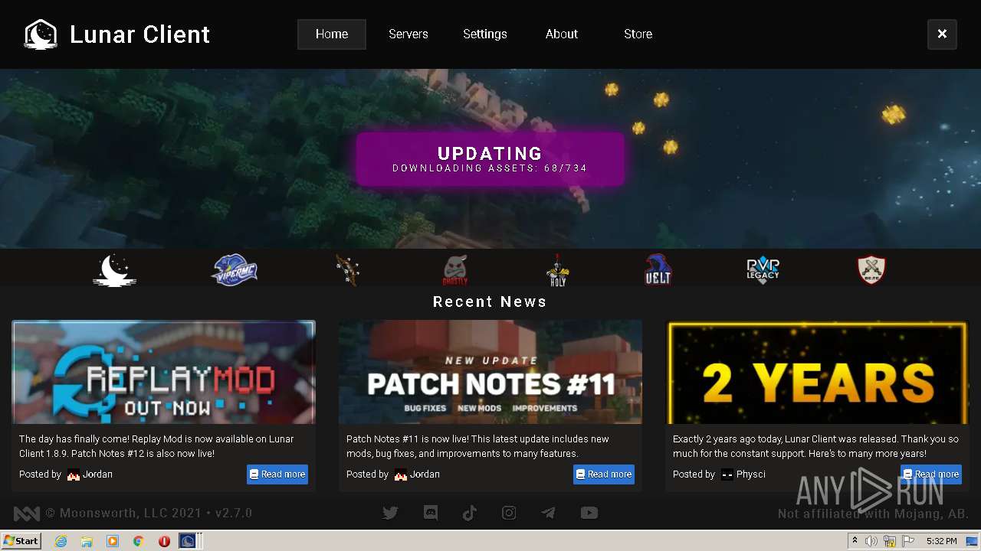Open the Store tab
Image resolution: width=981 pixels, height=551 pixels.
tap(638, 34)
